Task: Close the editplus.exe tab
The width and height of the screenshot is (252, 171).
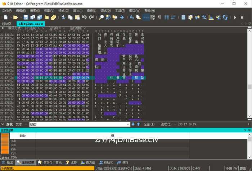Action: pos(42,24)
